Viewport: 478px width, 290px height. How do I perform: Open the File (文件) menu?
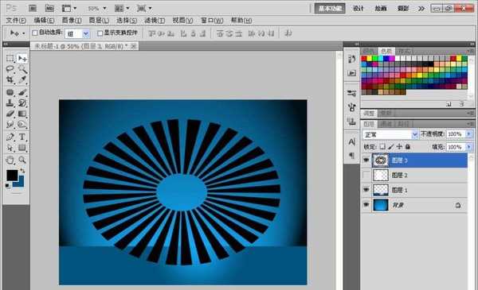coord(16,21)
